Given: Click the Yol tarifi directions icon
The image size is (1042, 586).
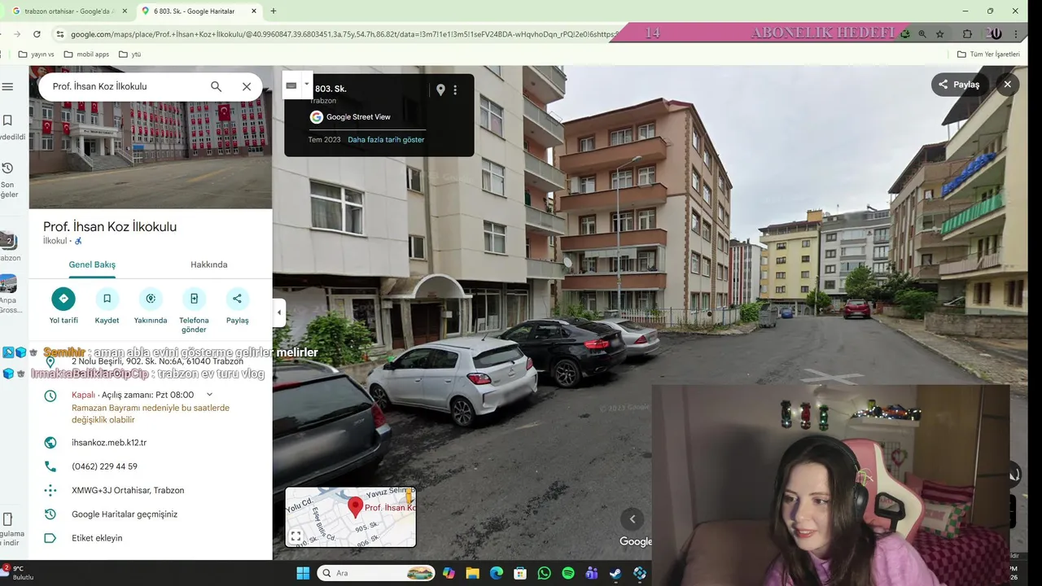Looking at the screenshot, I should pyautogui.click(x=63, y=299).
